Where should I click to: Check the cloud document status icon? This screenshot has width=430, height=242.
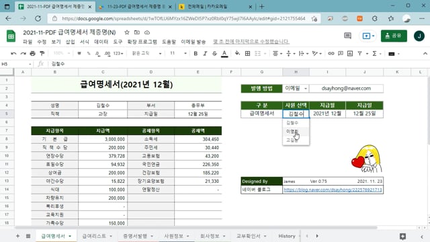(147, 32)
